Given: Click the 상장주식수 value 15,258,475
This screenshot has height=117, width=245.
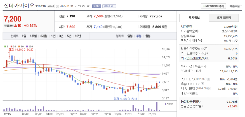Looking at the screenshot, I should 231,36.
